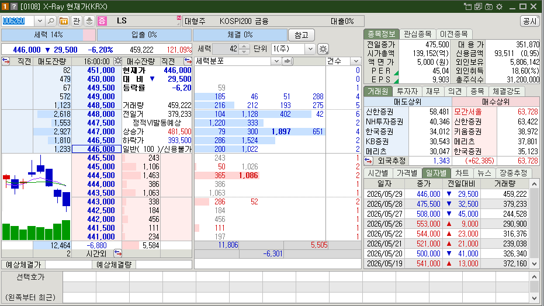Select the 재무 tab
Image resolution: width=544 pixels, height=306 pixels.
pos(432,91)
